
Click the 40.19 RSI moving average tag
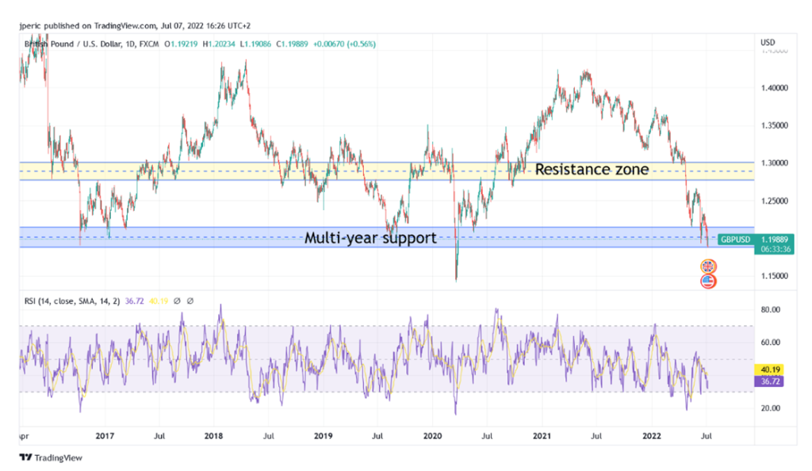point(772,370)
